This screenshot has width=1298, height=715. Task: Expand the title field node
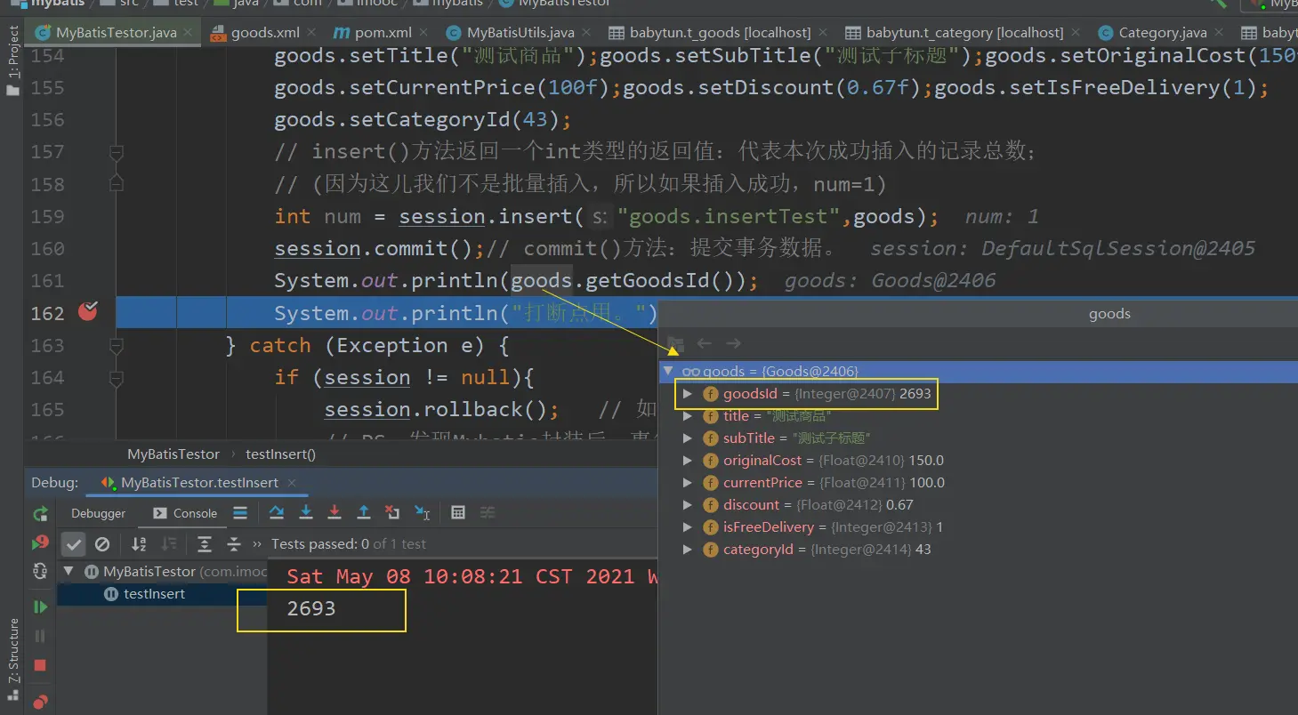687,416
